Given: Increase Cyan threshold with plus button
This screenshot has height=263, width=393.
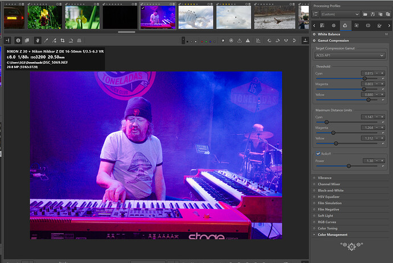Looking at the screenshot, I should tap(383, 74).
